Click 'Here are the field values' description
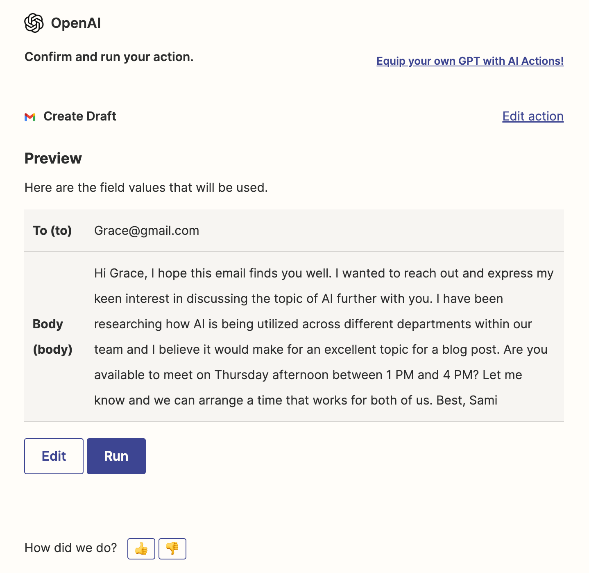The width and height of the screenshot is (589, 573). click(146, 188)
